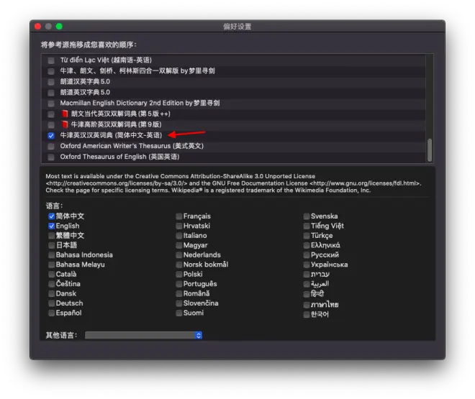The width and height of the screenshot is (475, 399).
Task: Enable the Tiếng Việt language
Action: coord(307,226)
